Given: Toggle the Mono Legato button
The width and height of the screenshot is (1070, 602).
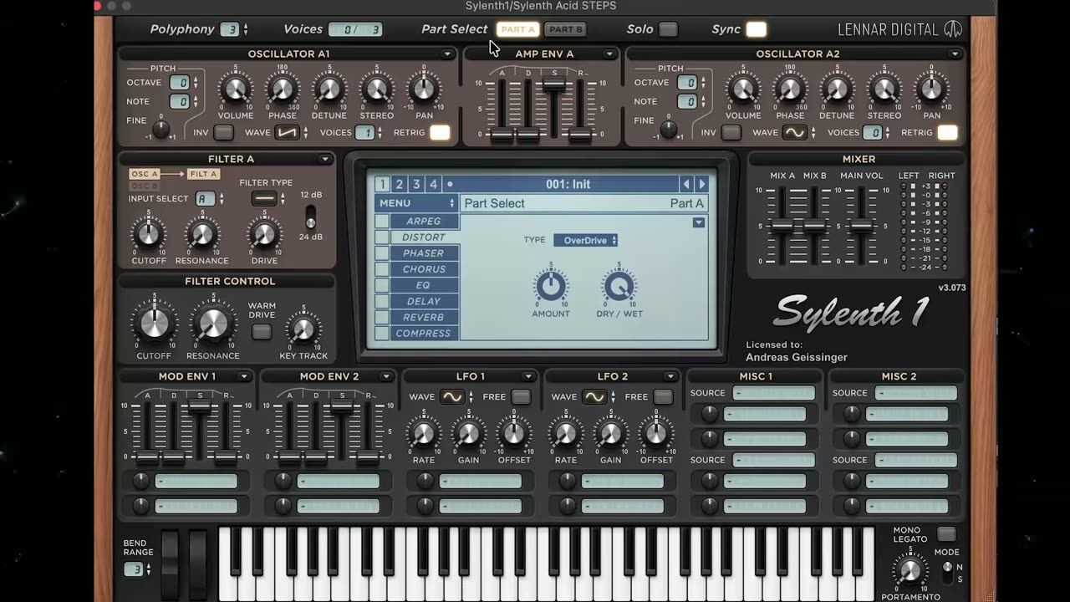Looking at the screenshot, I should tap(946, 533).
